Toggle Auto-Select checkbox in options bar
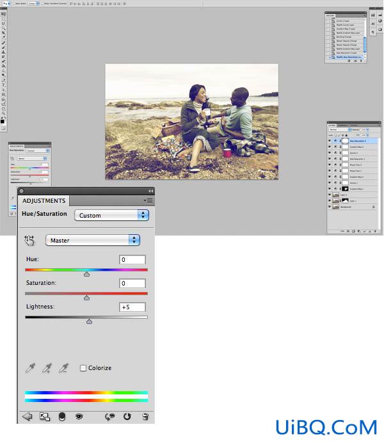 pos(14,3)
